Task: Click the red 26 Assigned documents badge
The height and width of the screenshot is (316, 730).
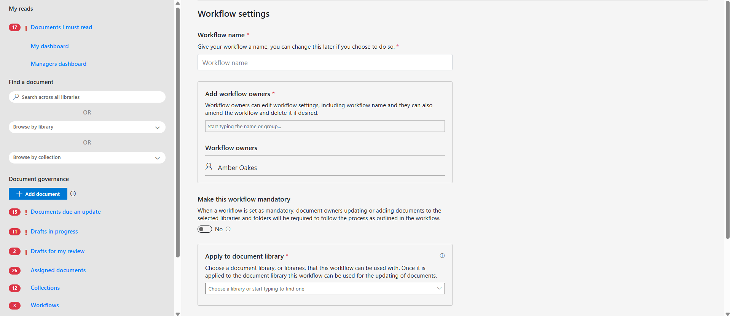Action: click(x=14, y=270)
